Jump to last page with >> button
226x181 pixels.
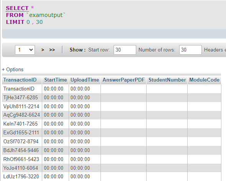tap(52, 50)
